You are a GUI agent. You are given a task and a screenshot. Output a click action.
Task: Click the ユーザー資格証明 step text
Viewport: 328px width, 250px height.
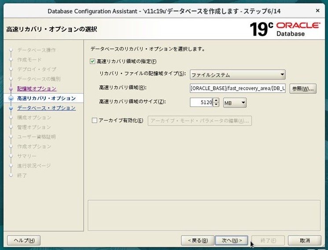(37, 136)
